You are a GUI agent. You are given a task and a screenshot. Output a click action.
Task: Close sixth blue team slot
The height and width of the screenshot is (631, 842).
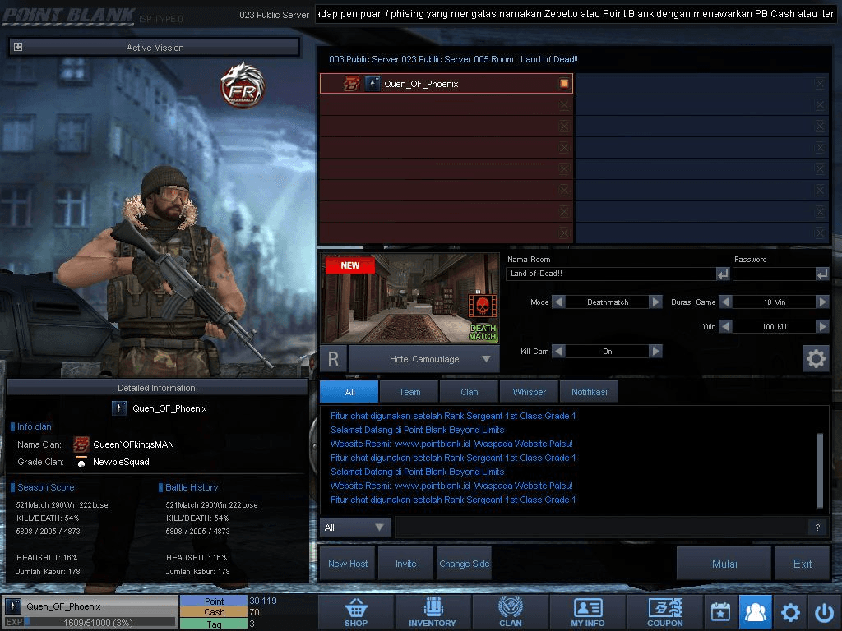[820, 191]
